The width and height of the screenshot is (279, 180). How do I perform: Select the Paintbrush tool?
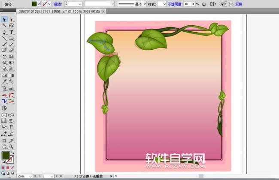coord(4,44)
